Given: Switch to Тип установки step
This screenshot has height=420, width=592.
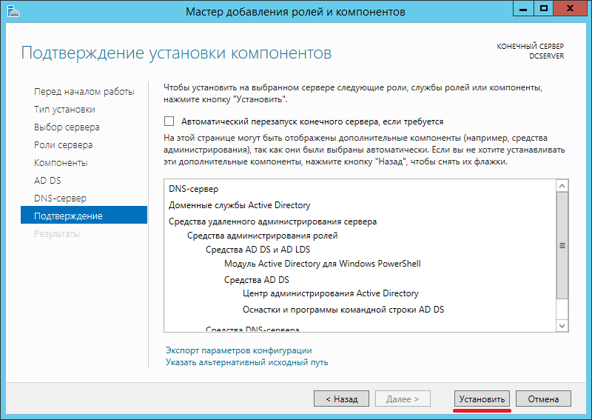Looking at the screenshot, I should [64, 110].
